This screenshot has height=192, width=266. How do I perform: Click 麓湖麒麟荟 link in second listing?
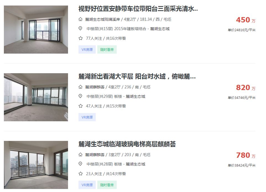coord(95,87)
